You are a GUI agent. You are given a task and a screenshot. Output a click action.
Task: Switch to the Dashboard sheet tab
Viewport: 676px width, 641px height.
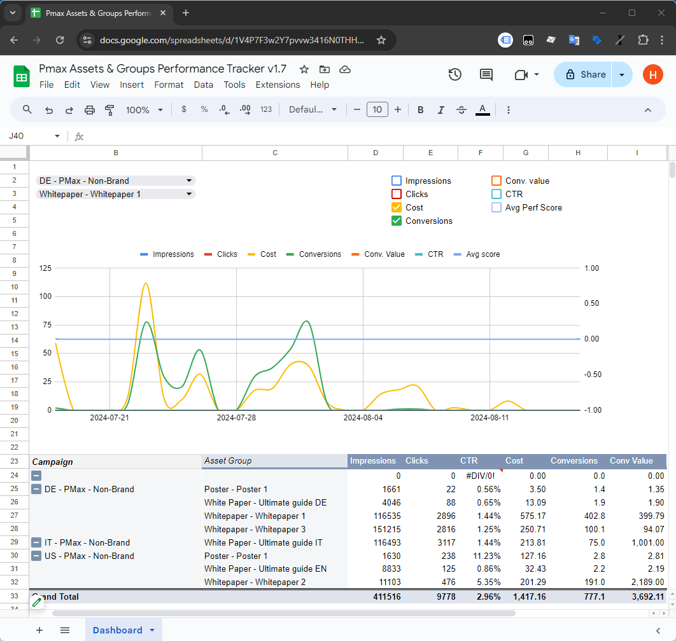click(x=118, y=630)
